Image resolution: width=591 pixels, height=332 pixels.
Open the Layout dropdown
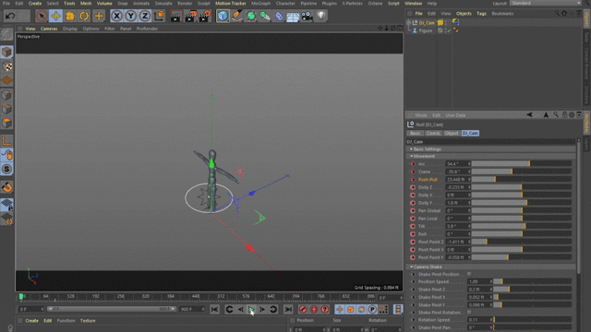tap(545, 3)
